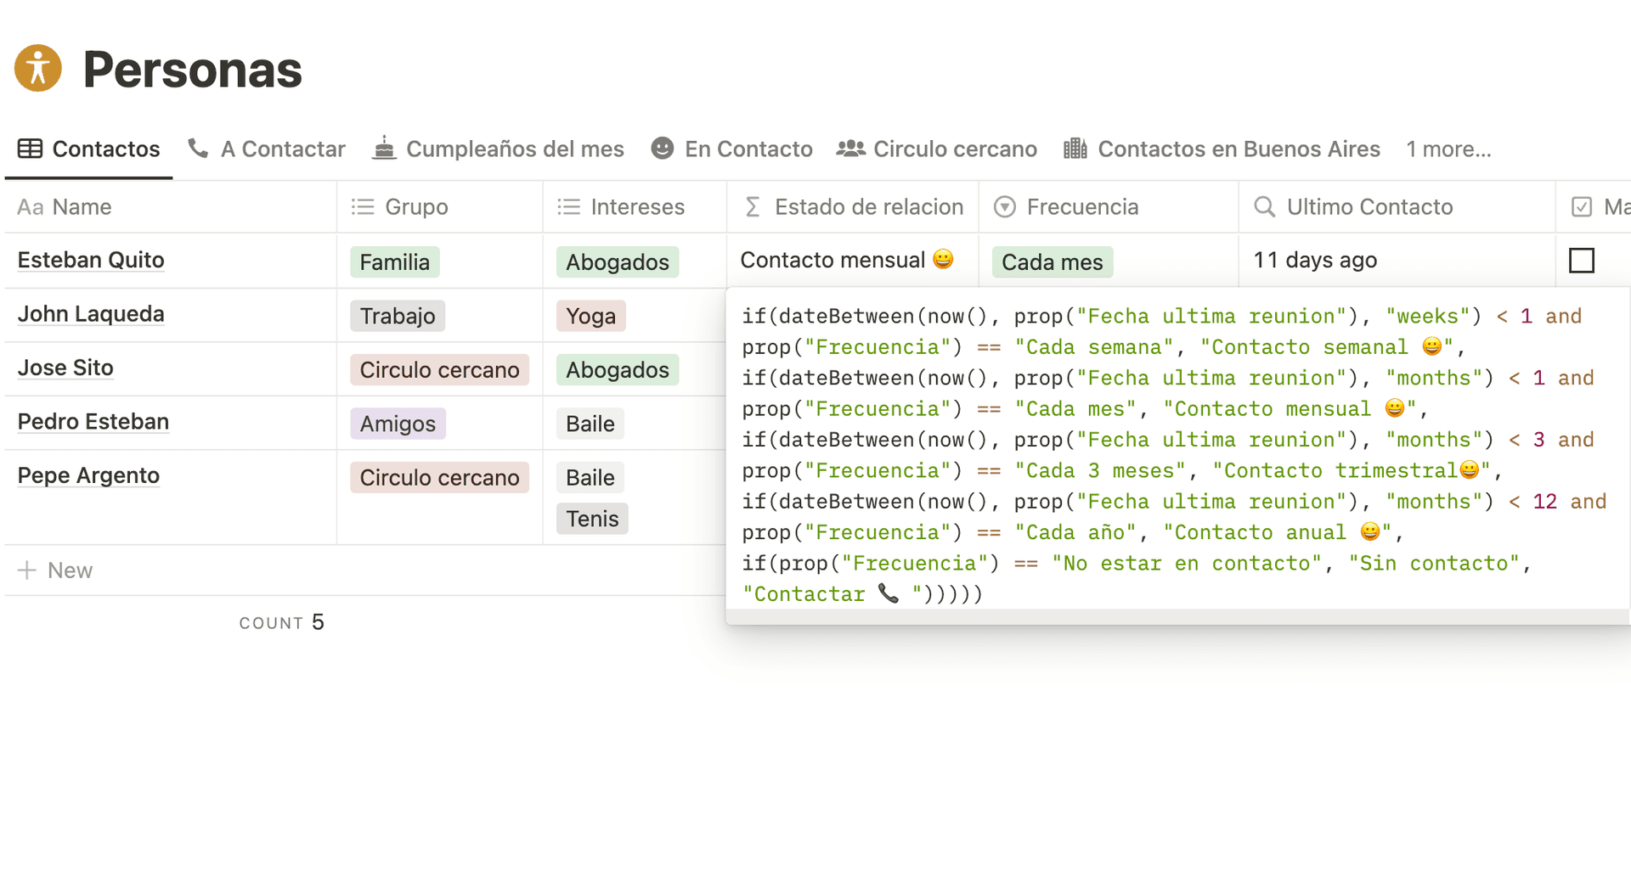This screenshot has width=1631, height=882.
Task: Switch to Contactos en Buenos Aires tab
Action: point(1238,149)
